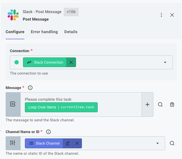Expand the Connection dropdown arrow
The width and height of the screenshot is (182, 159).
point(165,62)
